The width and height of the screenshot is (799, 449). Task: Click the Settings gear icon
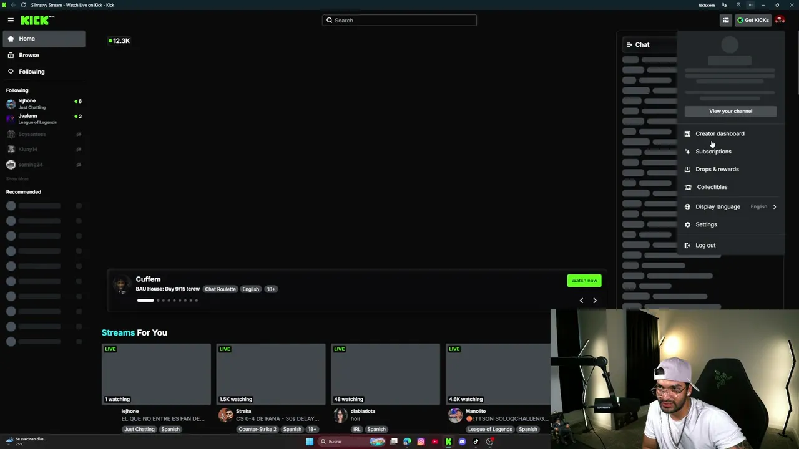pos(687,224)
